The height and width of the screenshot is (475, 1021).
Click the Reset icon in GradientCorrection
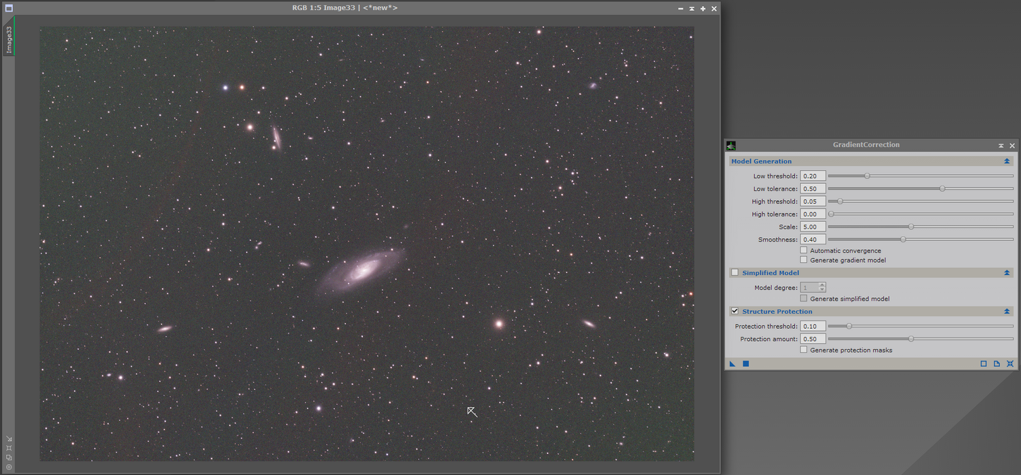click(x=1010, y=364)
